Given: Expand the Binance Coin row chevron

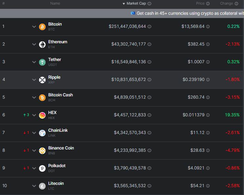Looking at the screenshot, I should (34, 151).
